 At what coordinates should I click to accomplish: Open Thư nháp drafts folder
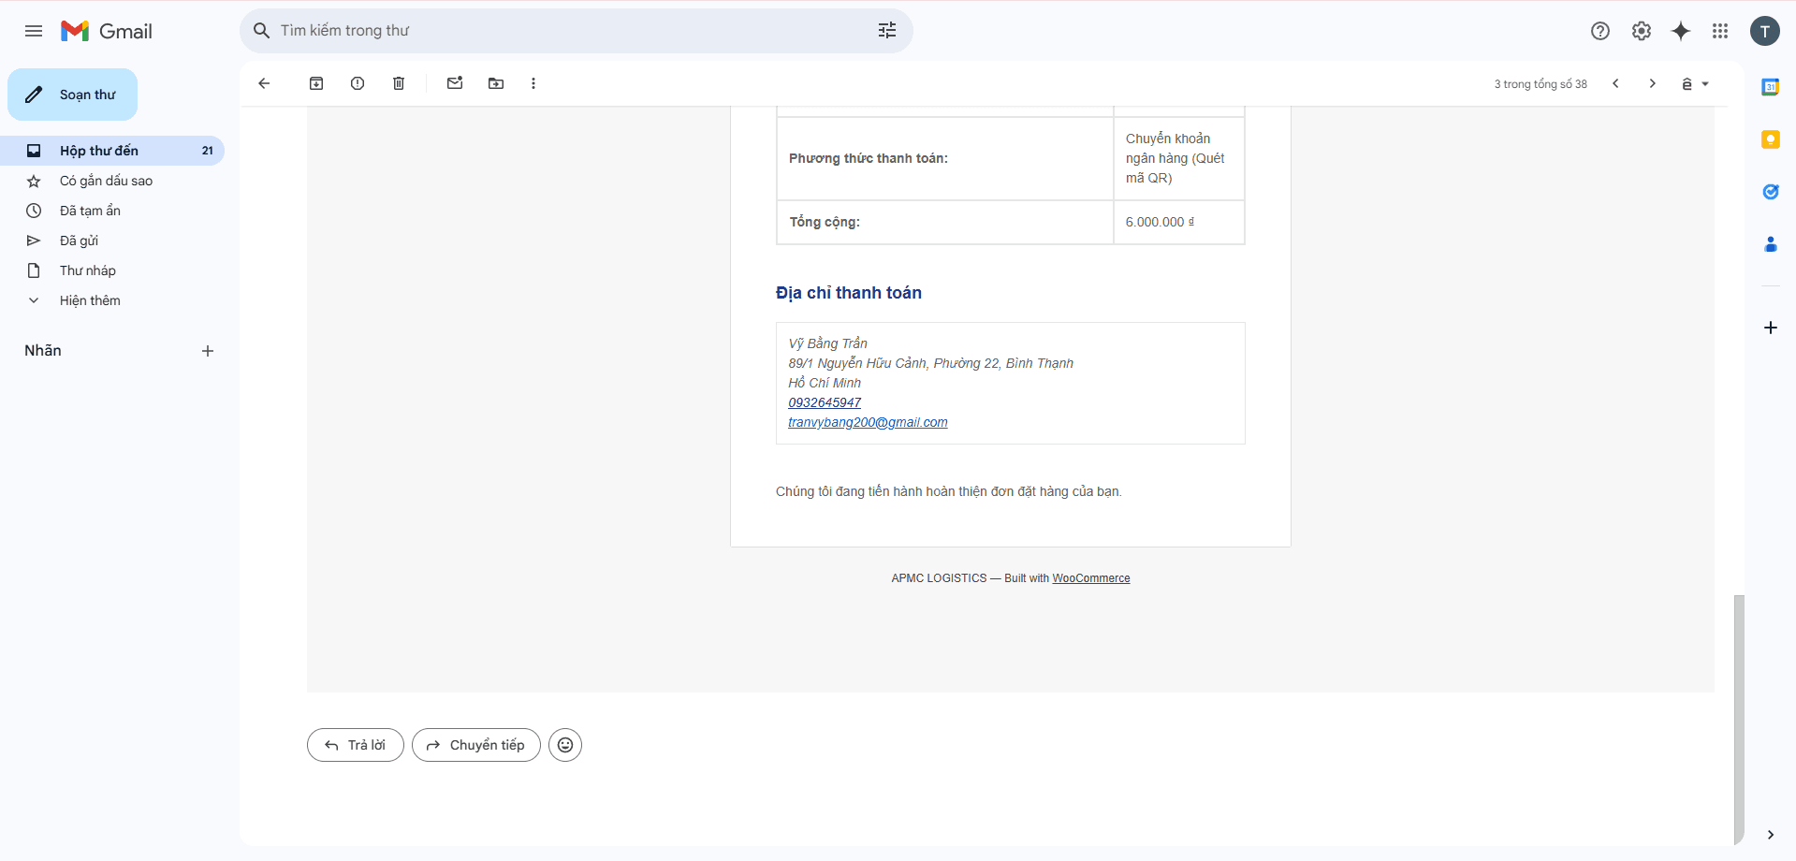pos(88,270)
